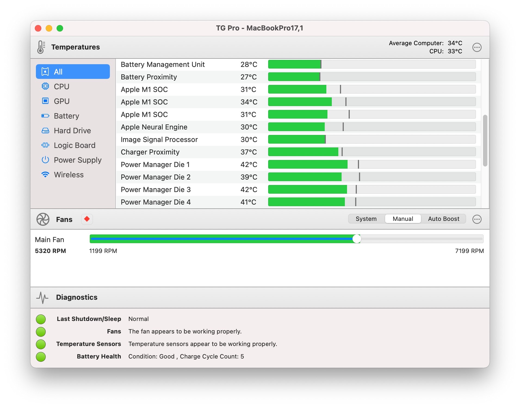Click the Wireless wifi icon in sidebar

pos(45,175)
